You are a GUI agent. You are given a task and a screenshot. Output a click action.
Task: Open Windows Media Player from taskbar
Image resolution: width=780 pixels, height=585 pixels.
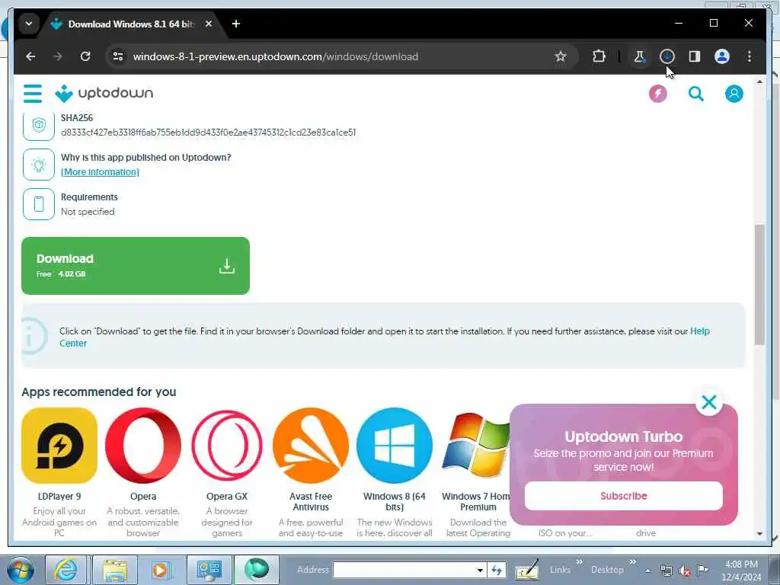click(161, 570)
